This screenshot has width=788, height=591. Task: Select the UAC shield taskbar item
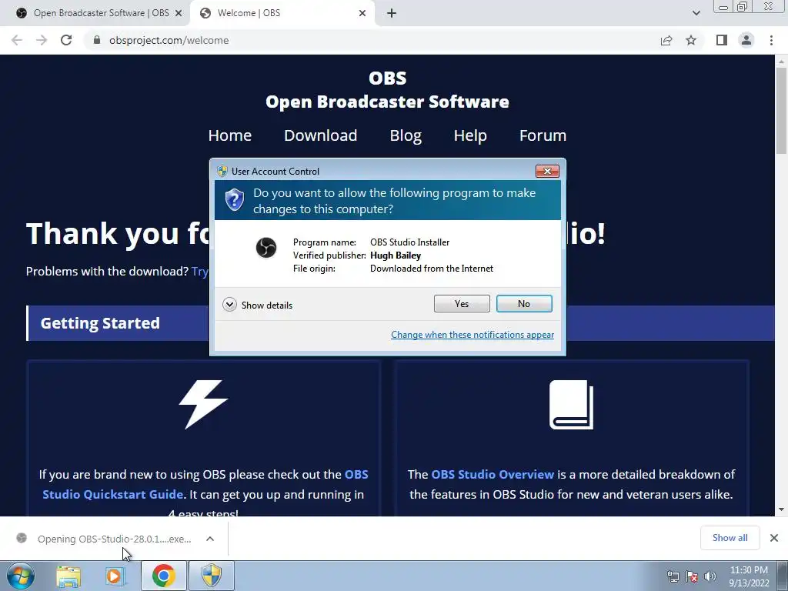pyautogui.click(x=212, y=576)
